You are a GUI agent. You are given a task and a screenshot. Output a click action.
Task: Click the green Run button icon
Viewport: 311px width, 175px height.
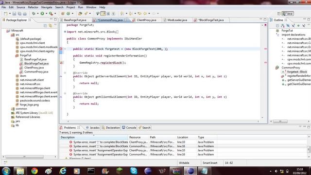pos(42,14)
